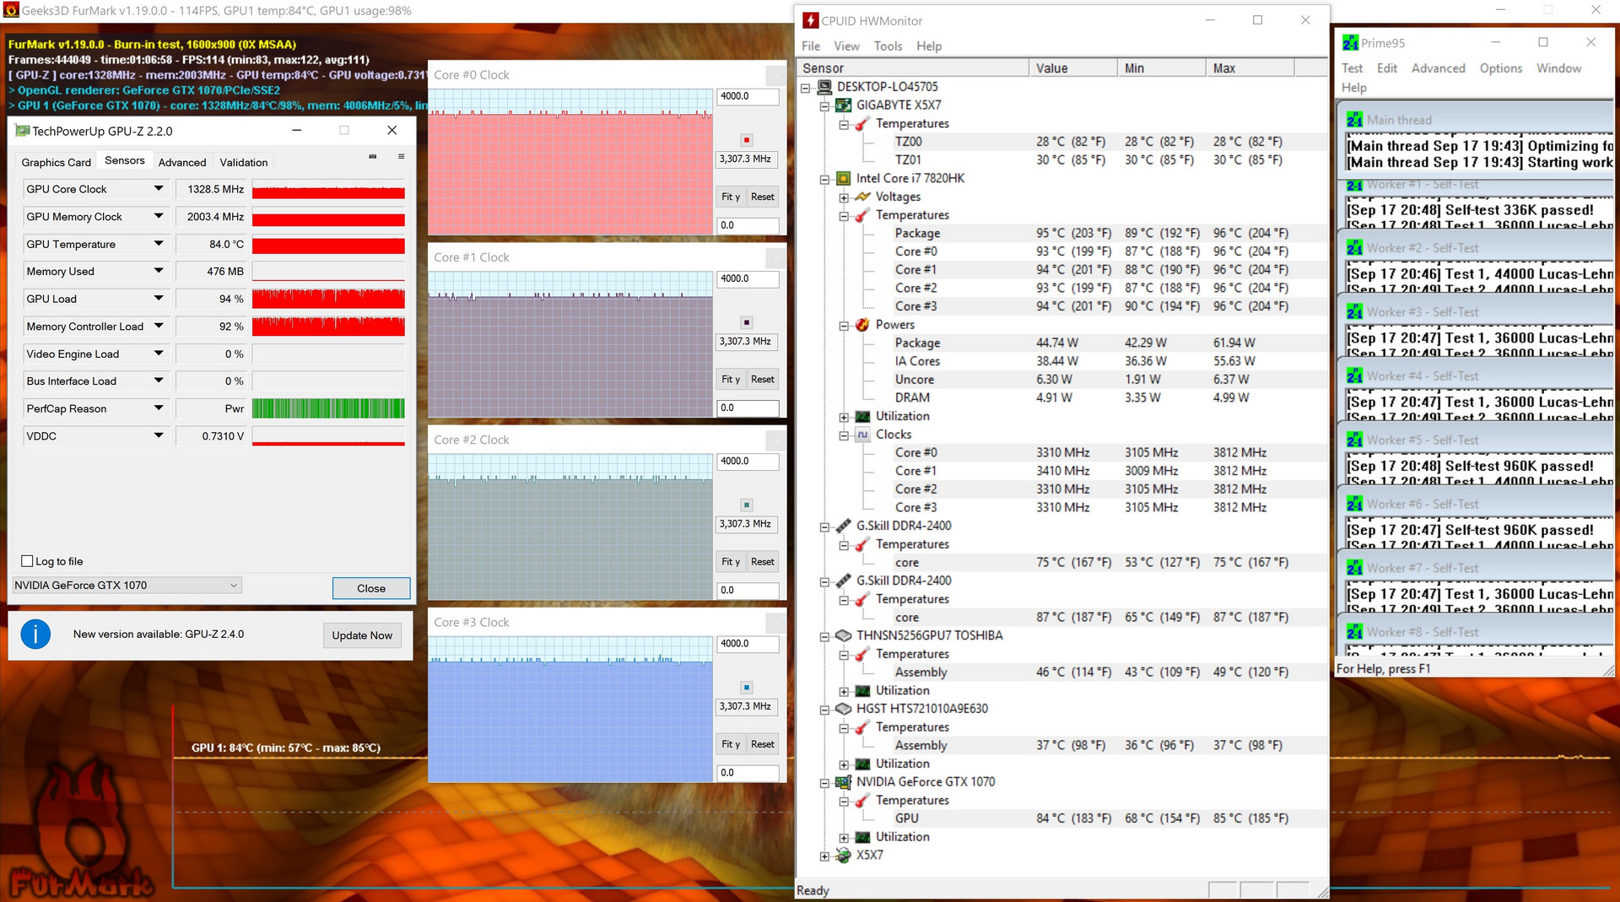The image size is (1620, 902).
Task: Click the DESKTOP-LO45705 computer icon in HWMonitor
Action: coord(823,87)
